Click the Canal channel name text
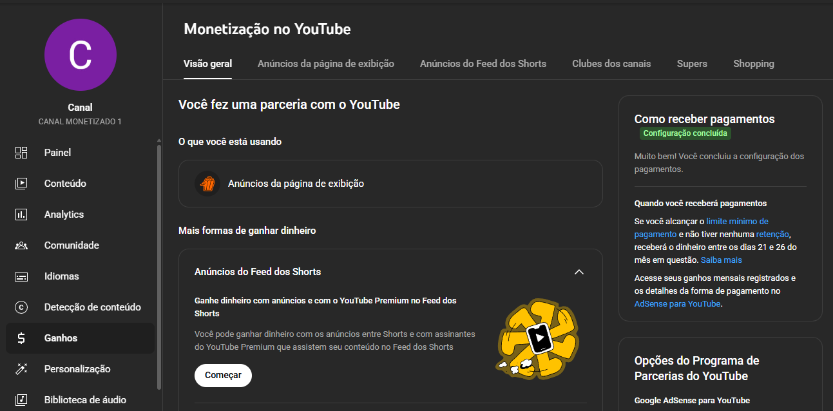Screen dimensions: 833x411 [81, 108]
